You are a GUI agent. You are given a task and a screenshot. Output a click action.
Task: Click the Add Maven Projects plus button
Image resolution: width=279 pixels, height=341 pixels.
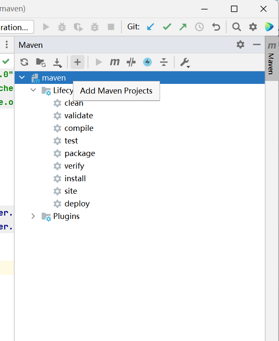(77, 62)
